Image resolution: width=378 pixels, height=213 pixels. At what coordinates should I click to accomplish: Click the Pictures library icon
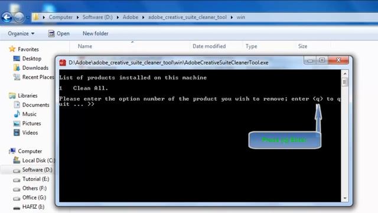[17, 124]
